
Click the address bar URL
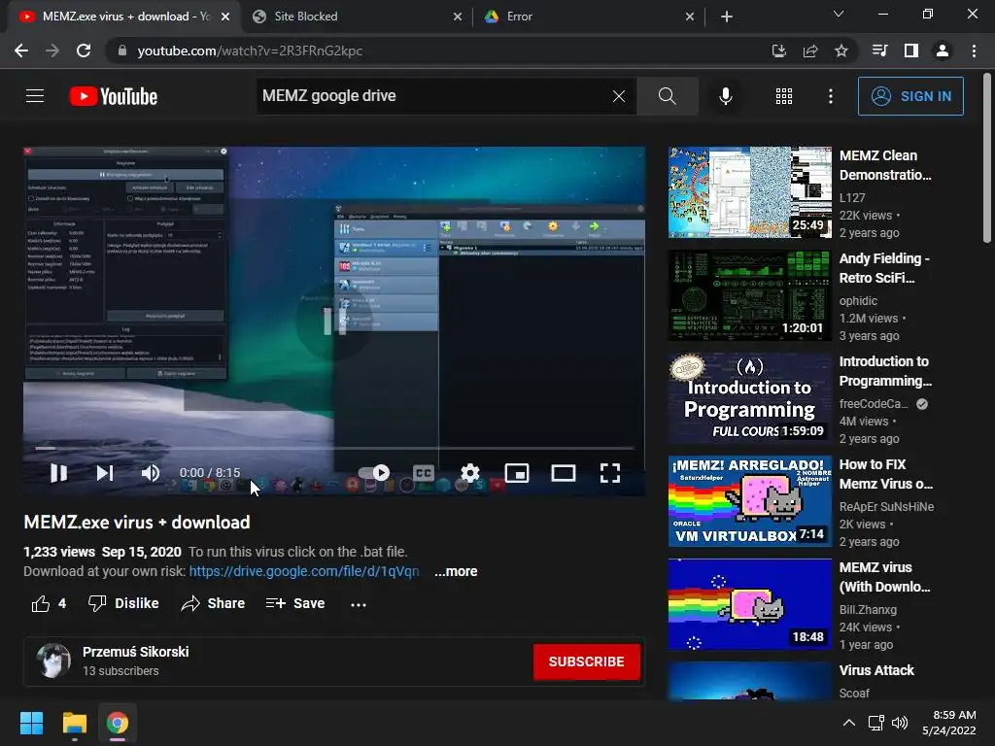pos(250,51)
